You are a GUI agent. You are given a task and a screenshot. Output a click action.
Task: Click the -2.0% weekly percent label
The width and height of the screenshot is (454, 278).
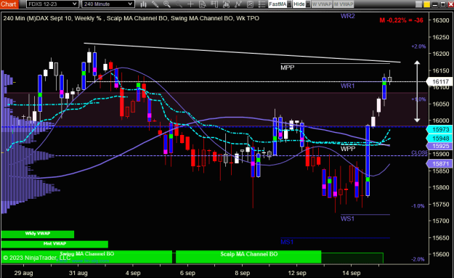click(418, 259)
